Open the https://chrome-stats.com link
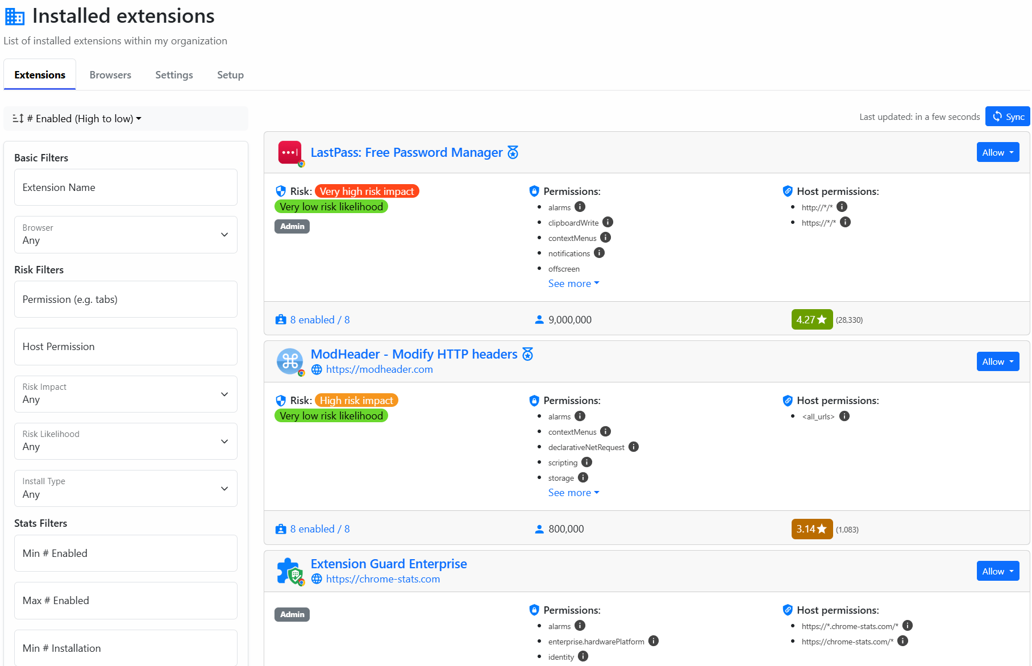The height and width of the screenshot is (666, 1032). (382, 579)
